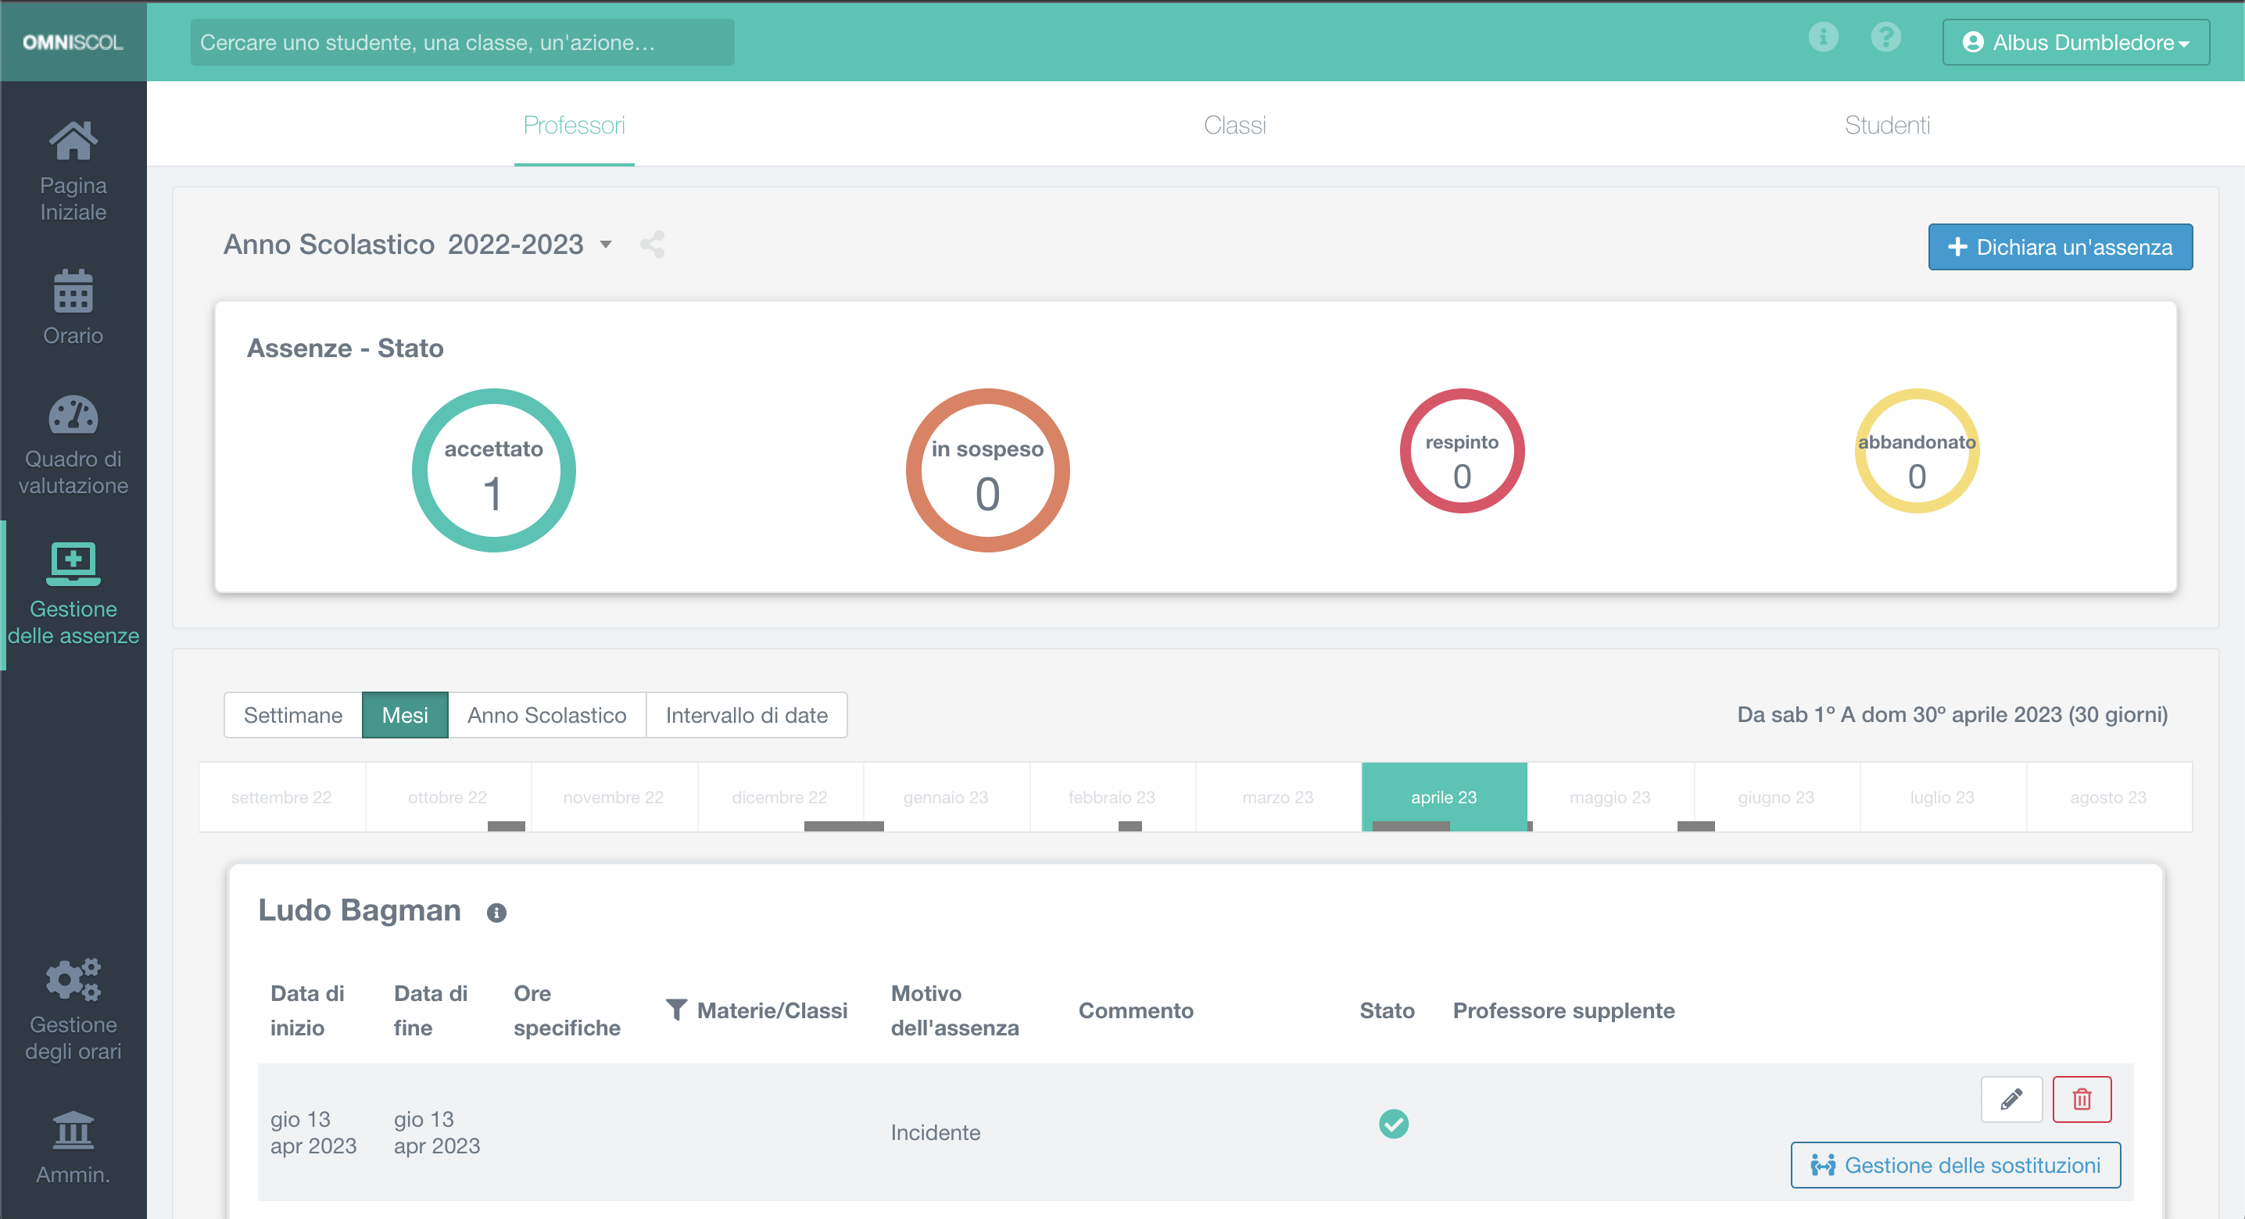The height and width of the screenshot is (1219, 2245).
Task: Click the pencil edit absence icon
Action: (x=2010, y=1099)
